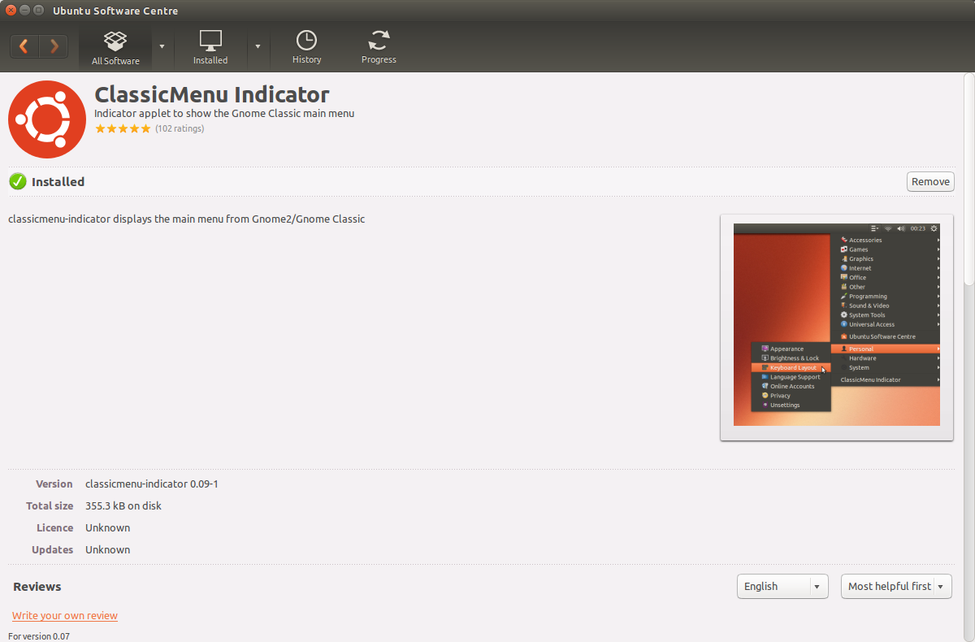
Task: Open the application screenshot thumbnail
Action: click(837, 328)
